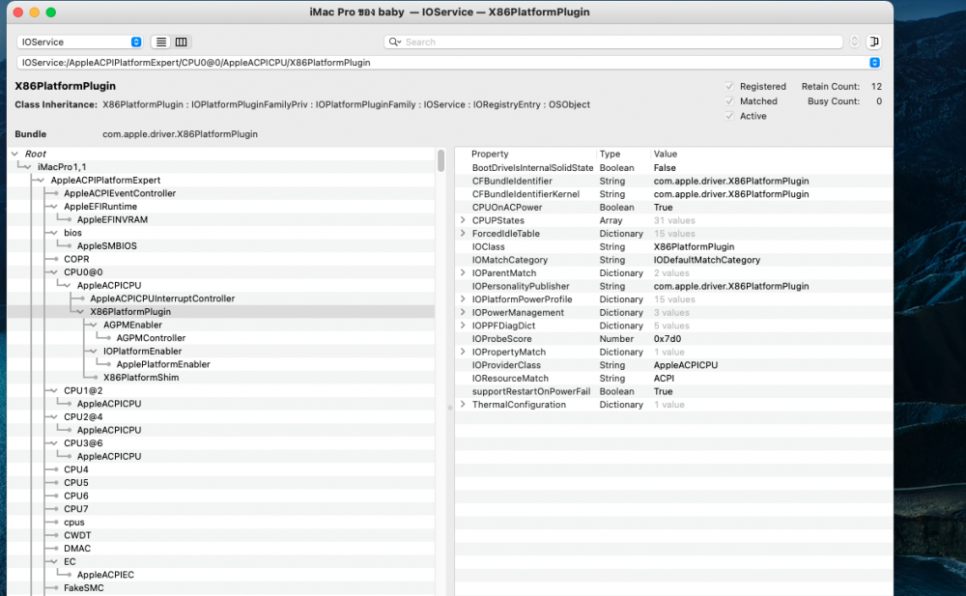Toggle the Active checkbox
This screenshot has height=596, width=966.
point(729,116)
